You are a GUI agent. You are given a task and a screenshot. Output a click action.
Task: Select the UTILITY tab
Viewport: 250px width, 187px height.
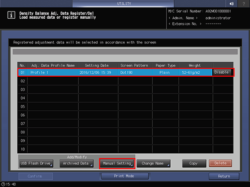pyautogui.click(x=123, y=3)
